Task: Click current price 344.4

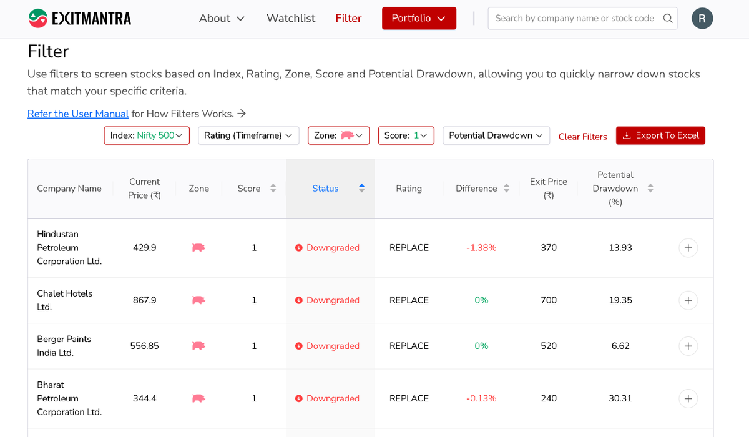Action: (x=145, y=398)
